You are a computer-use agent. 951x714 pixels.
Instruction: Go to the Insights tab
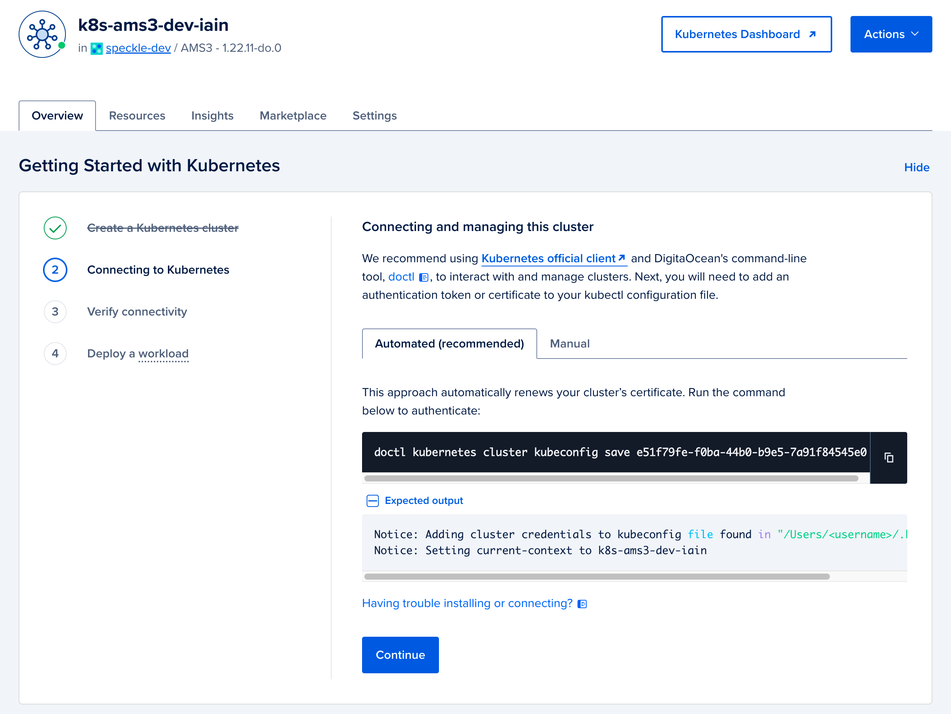212,116
